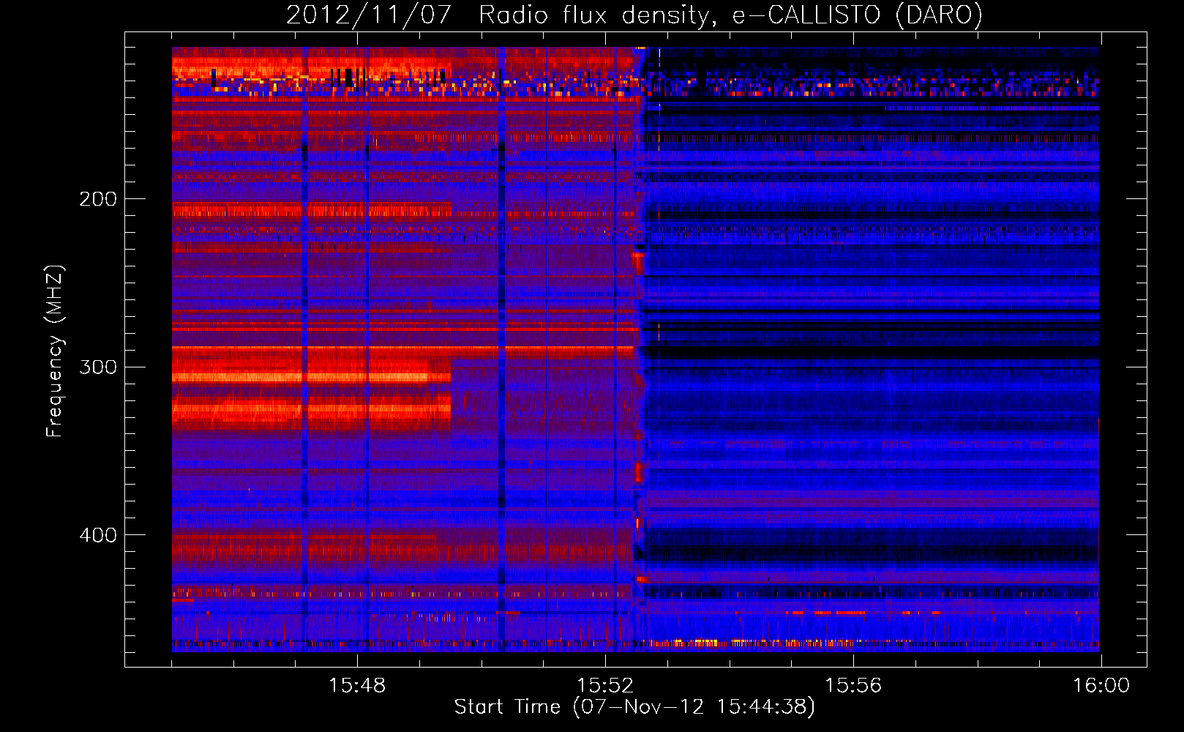Image resolution: width=1184 pixels, height=732 pixels.
Task: Click the 15:48 time tick label
Action: tap(357, 686)
